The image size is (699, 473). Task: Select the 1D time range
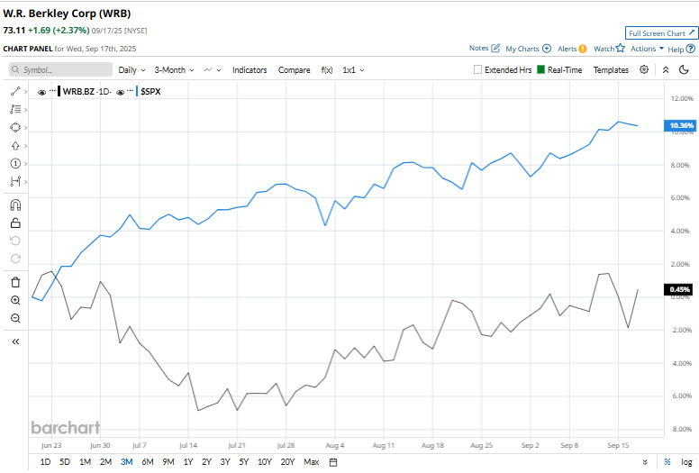coord(45,462)
